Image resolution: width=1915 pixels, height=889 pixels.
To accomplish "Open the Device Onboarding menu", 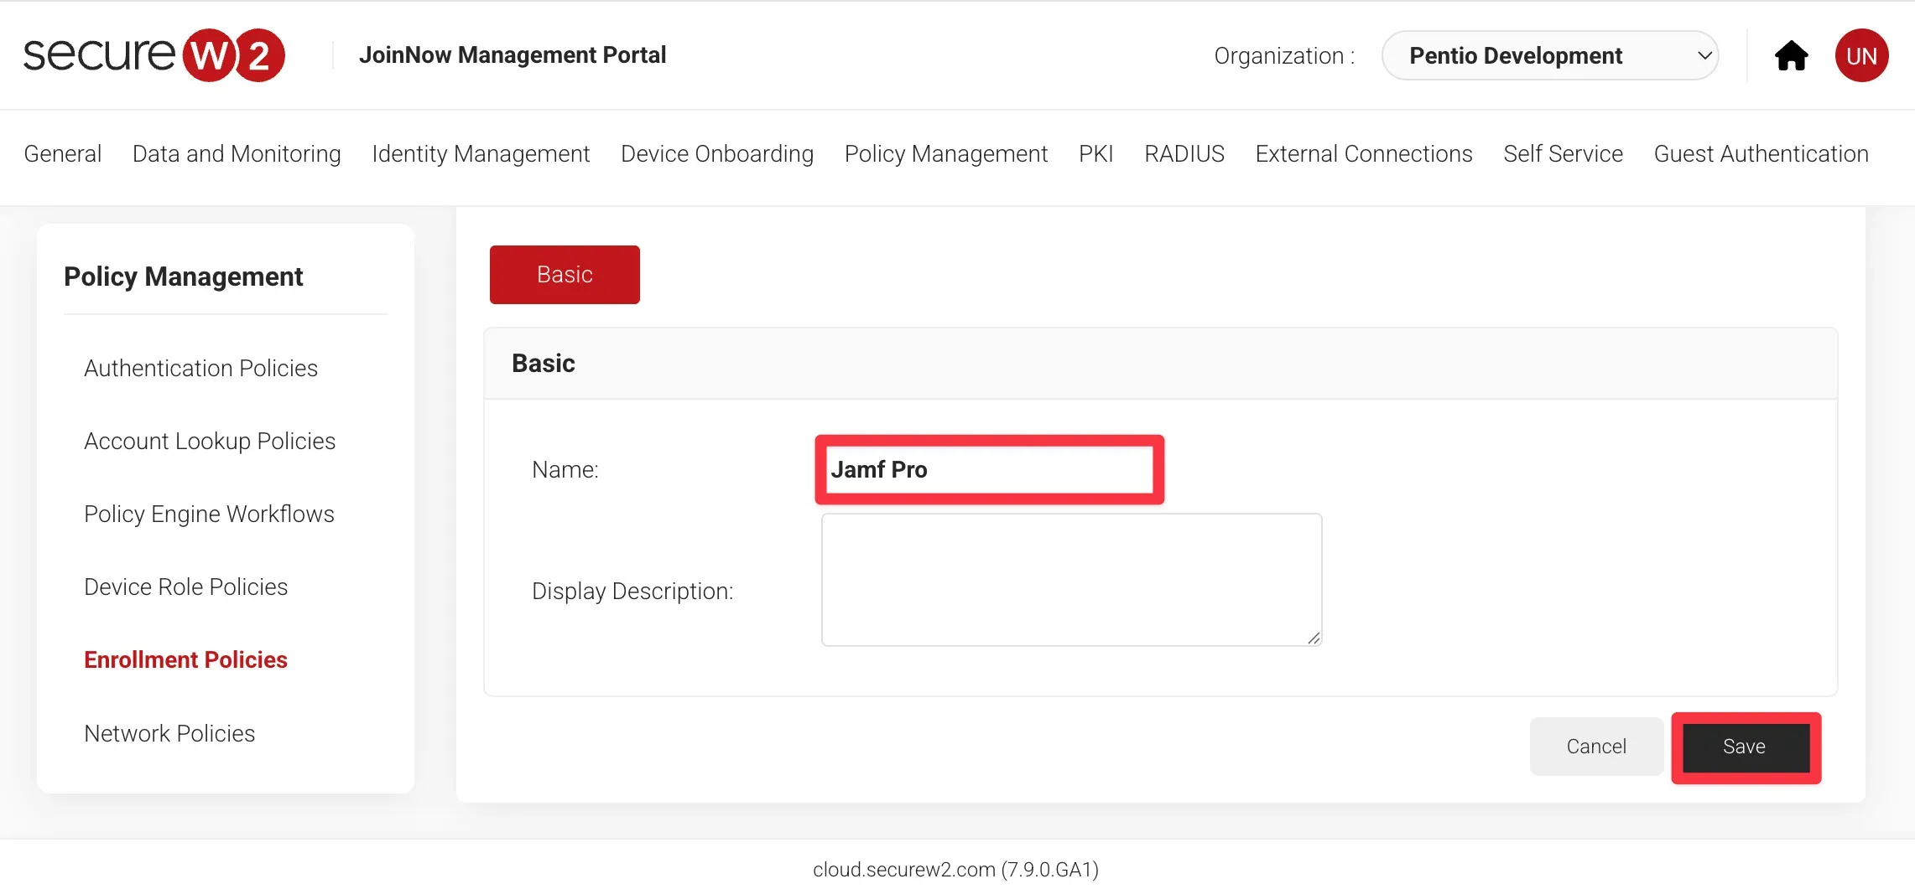I will pyautogui.click(x=717, y=154).
